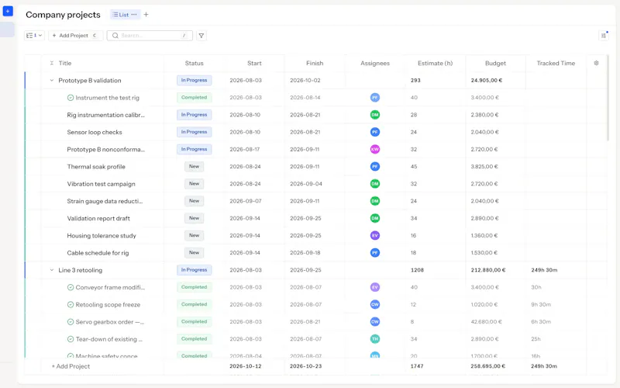Click assignee avatar for Tear-down of existing
This screenshot has width=620, height=388.
375,339
